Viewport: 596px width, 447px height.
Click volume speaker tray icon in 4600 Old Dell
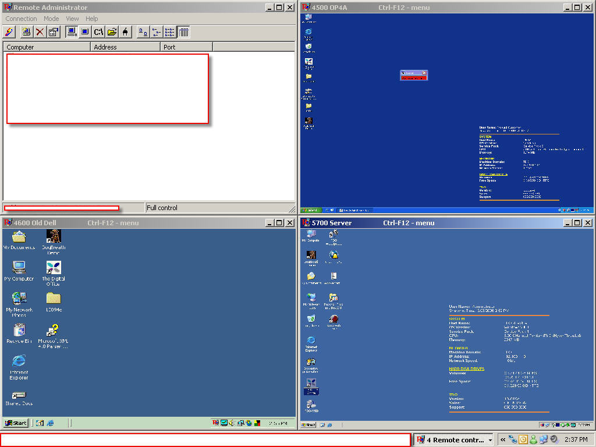232,423
